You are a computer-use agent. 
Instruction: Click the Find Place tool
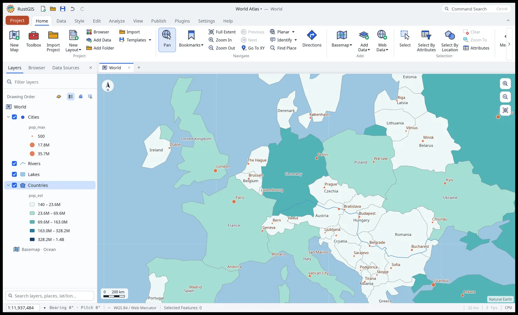click(283, 48)
